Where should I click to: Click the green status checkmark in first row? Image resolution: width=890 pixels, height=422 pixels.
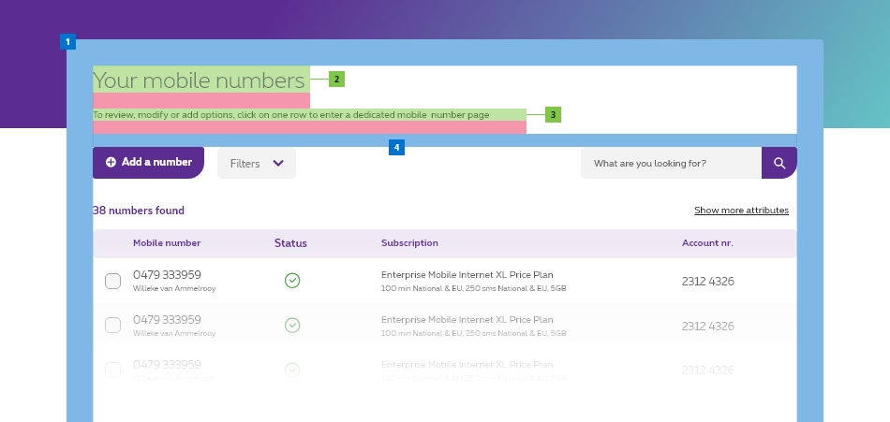tap(292, 281)
